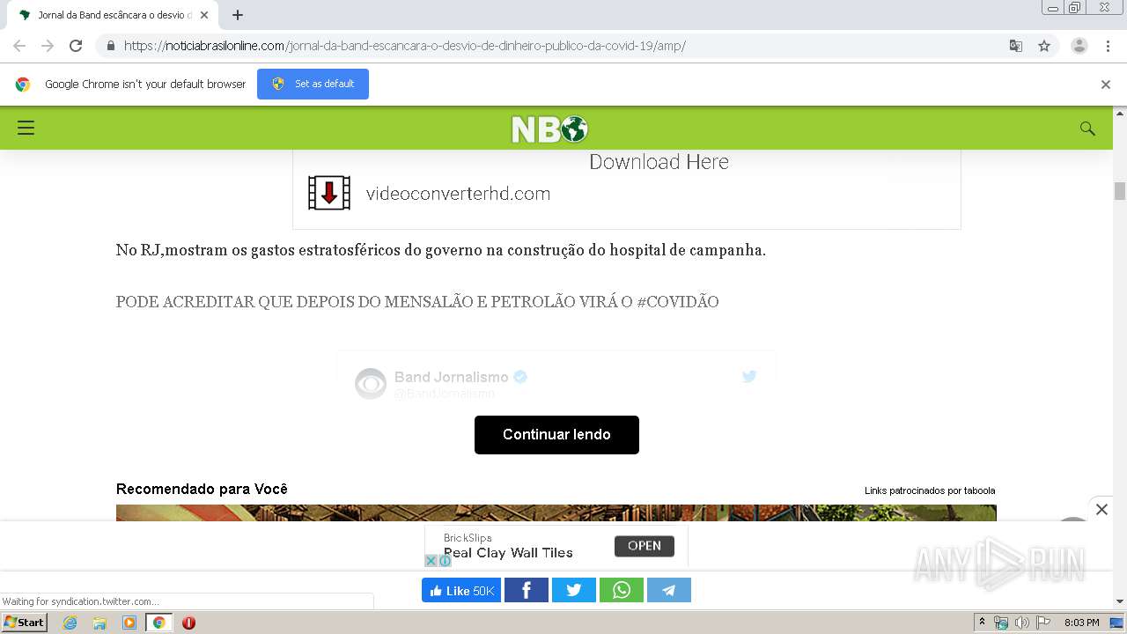Go back to previous page
The width and height of the screenshot is (1127, 634).
(x=19, y=46)
